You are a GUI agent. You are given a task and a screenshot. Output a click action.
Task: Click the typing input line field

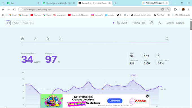tap(95, 44)
